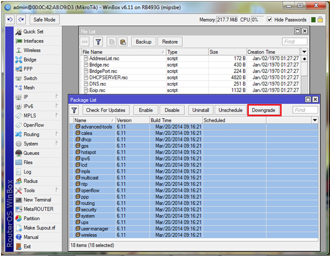Open File List column dropdown arrow
Viewport: 330px width, 257px height.
304,52
